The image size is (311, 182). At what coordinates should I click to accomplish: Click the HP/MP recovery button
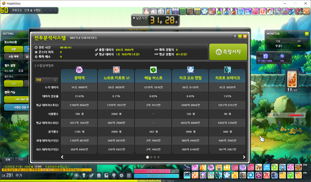point(17,99)
